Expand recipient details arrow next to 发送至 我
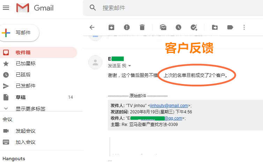Screen dimensions: 263x162 coord(130,66)
